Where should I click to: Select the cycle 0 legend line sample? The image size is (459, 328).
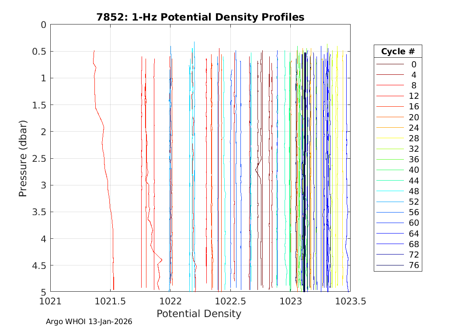click(390, 64)
